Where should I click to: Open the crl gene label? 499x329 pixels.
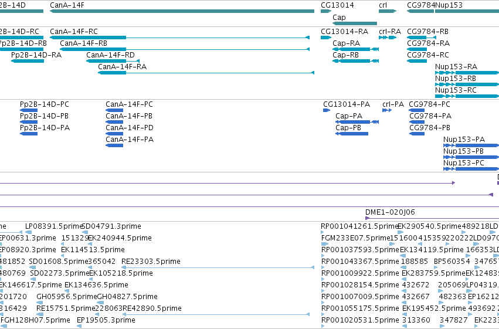click(383, 5)
